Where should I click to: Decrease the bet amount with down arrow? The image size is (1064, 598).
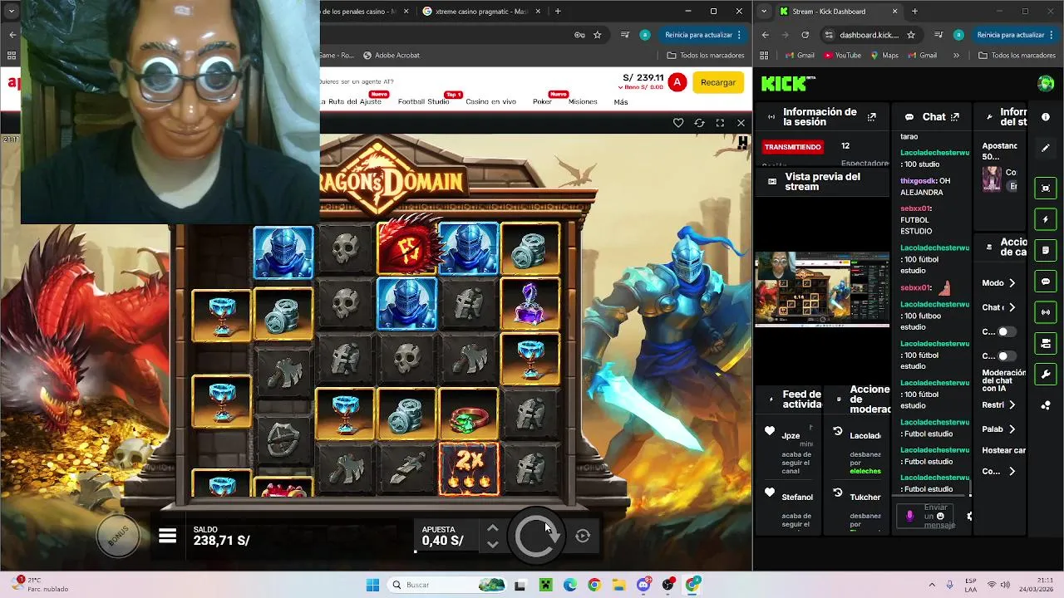(x=493, y=545)
